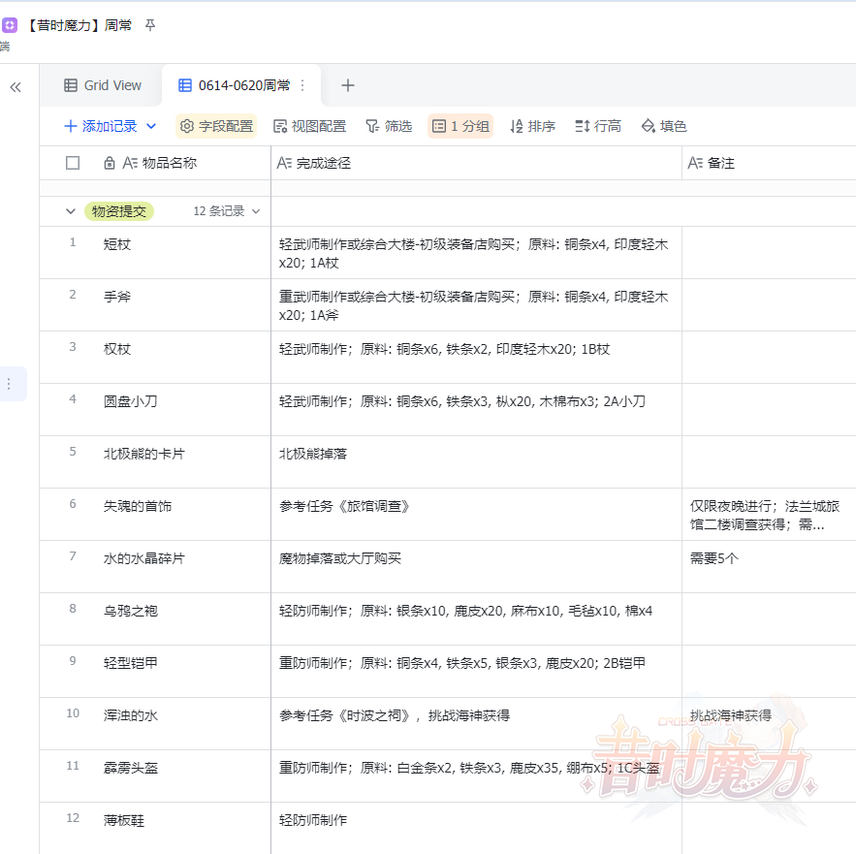
Task: Click row number 12
Action: [73, 817]
